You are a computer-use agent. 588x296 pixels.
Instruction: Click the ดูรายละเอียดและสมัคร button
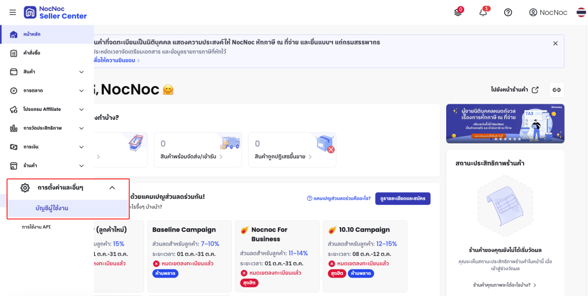click(403, 198)
